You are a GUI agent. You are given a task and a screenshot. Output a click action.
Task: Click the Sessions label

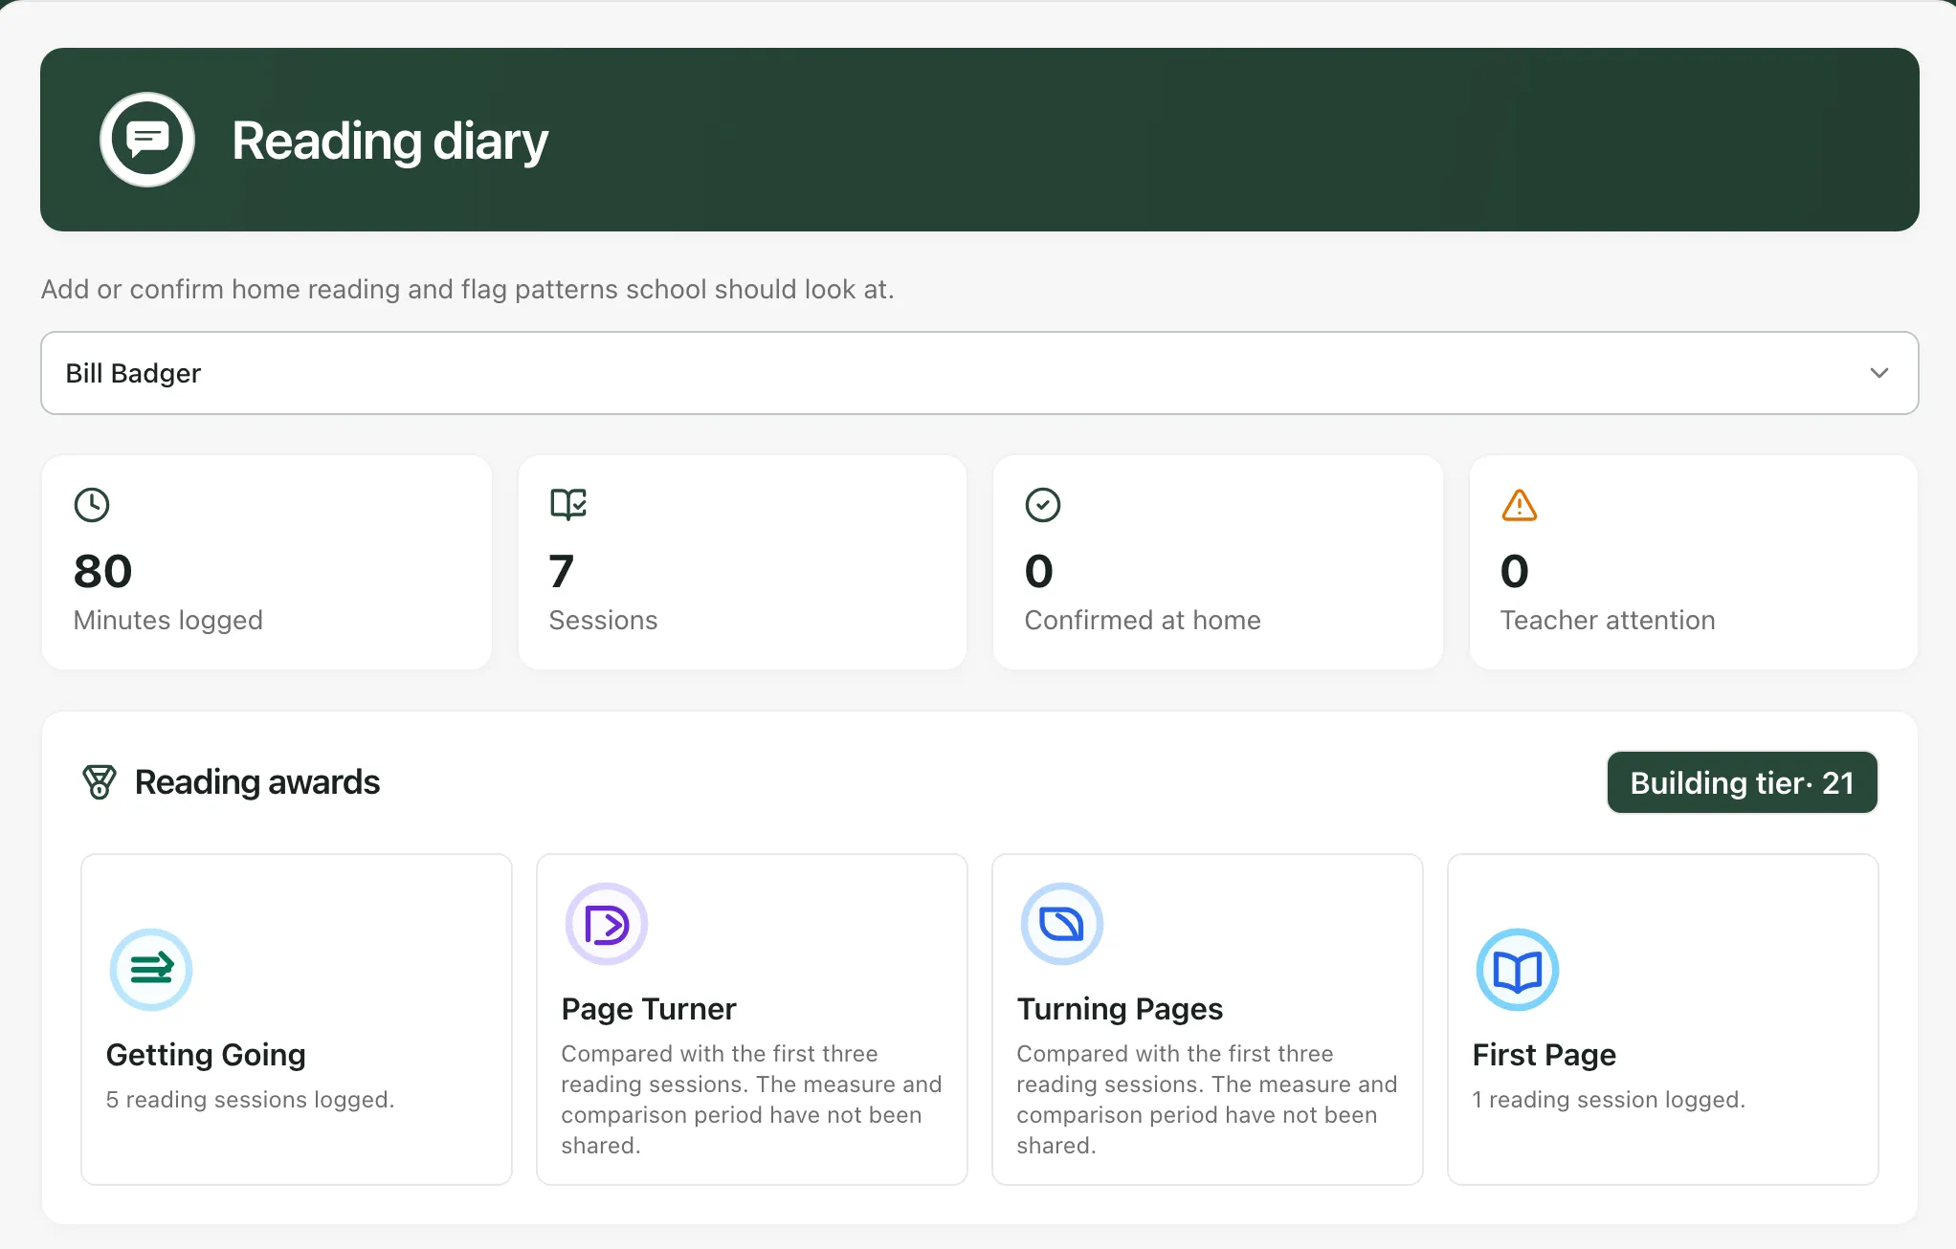click(x=604, y=620)
